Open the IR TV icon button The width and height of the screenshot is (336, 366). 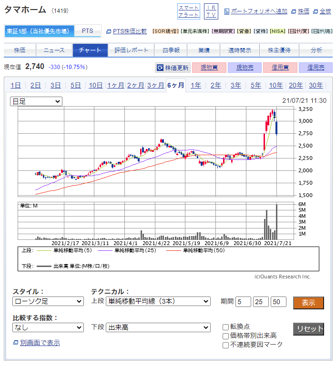(211, 11)
